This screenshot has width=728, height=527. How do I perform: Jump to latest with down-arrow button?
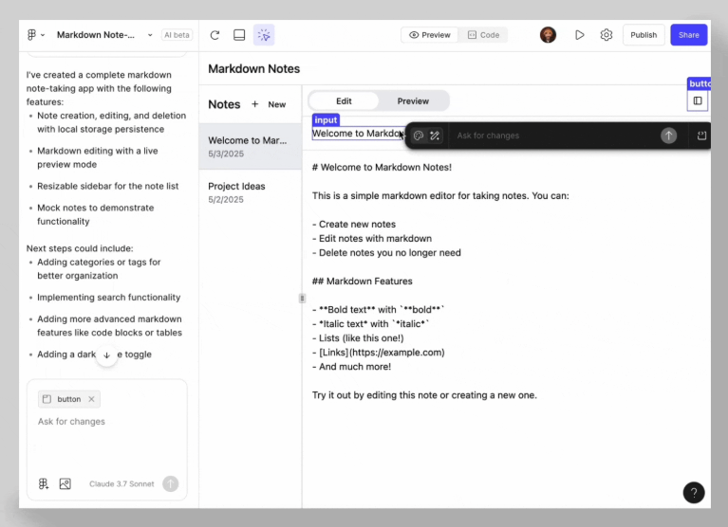tap(107, 355)
